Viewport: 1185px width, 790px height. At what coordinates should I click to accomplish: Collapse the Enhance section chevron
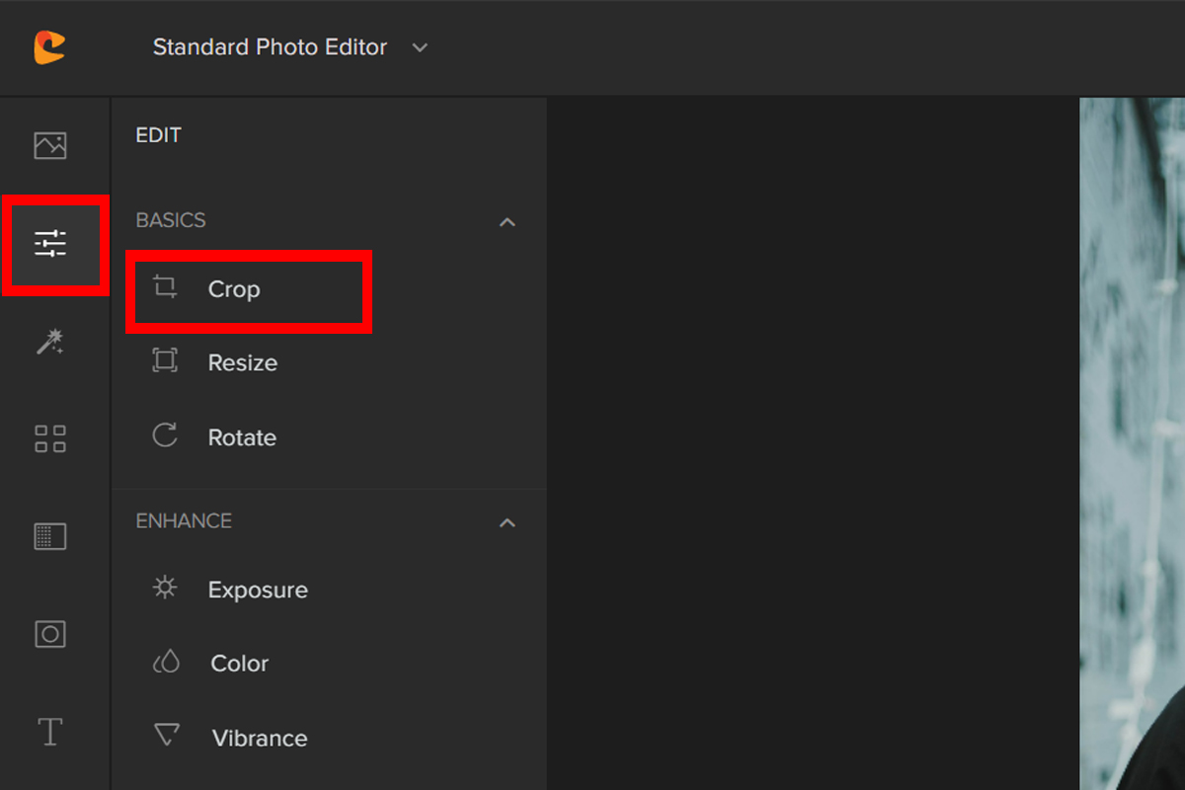click(x=508, y=522)
